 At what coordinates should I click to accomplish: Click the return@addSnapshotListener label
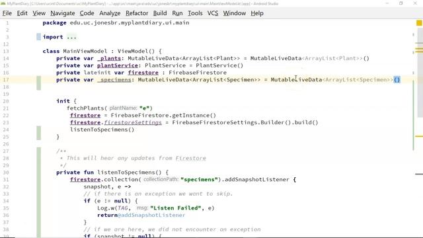[141, 216]
